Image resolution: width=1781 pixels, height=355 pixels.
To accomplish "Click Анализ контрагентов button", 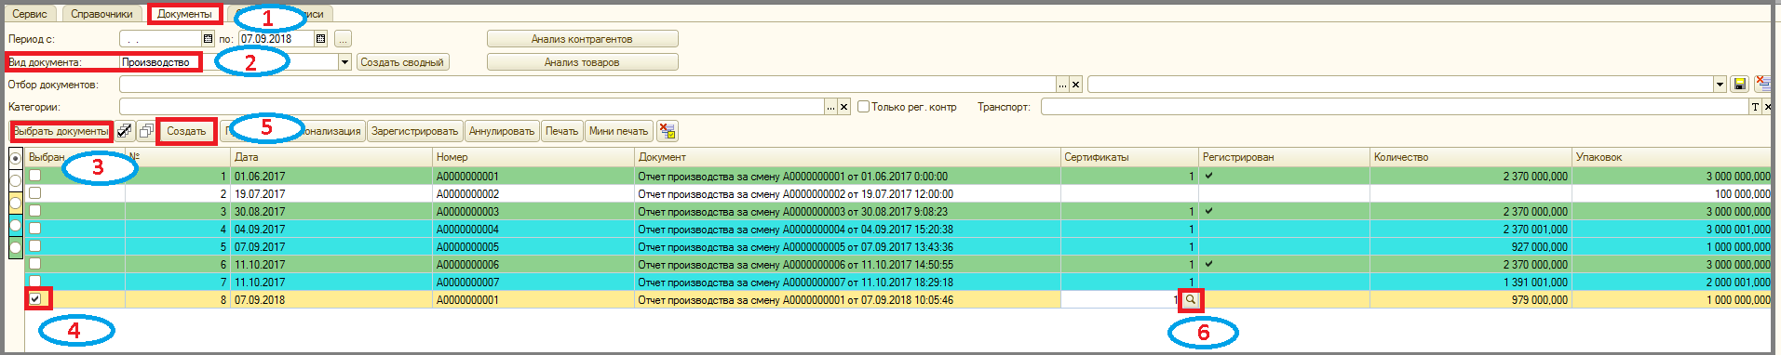I will pos(582,39).
